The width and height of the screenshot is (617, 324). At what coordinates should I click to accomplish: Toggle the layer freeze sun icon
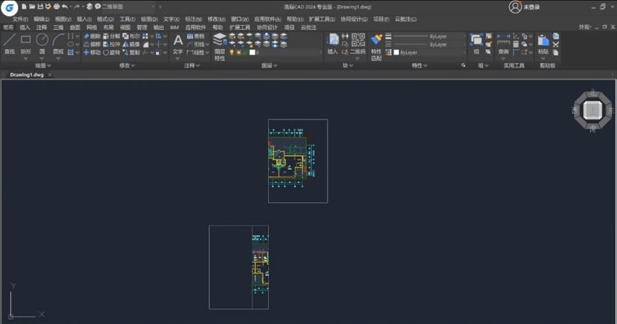point(238,52)
